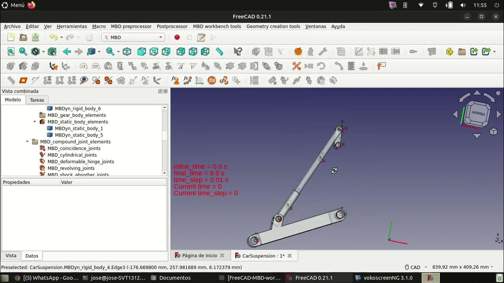The height and width of the screenshot is (283, 504).
Task: Click the measure distance ruler icon
Action: point(219,51)
